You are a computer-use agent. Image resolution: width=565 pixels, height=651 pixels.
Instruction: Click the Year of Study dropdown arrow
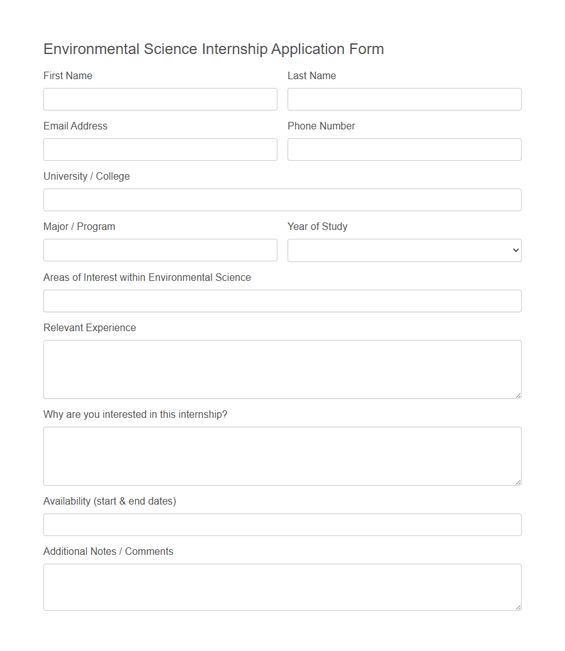tap(514, 250)
